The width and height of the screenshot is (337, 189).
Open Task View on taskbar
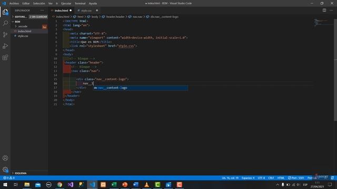tap(16, 184)
